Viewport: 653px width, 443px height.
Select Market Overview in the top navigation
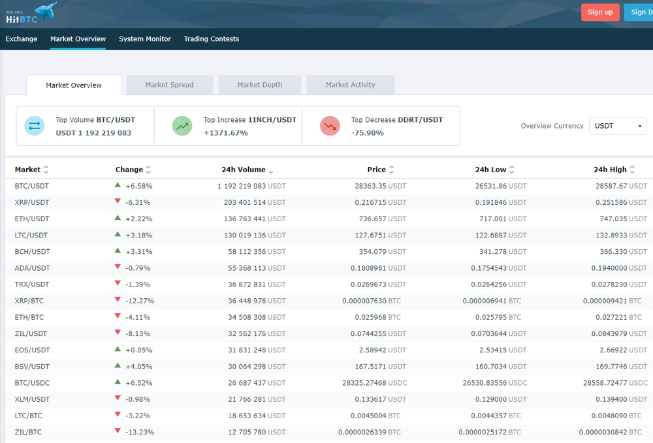[x=78, y=38]
